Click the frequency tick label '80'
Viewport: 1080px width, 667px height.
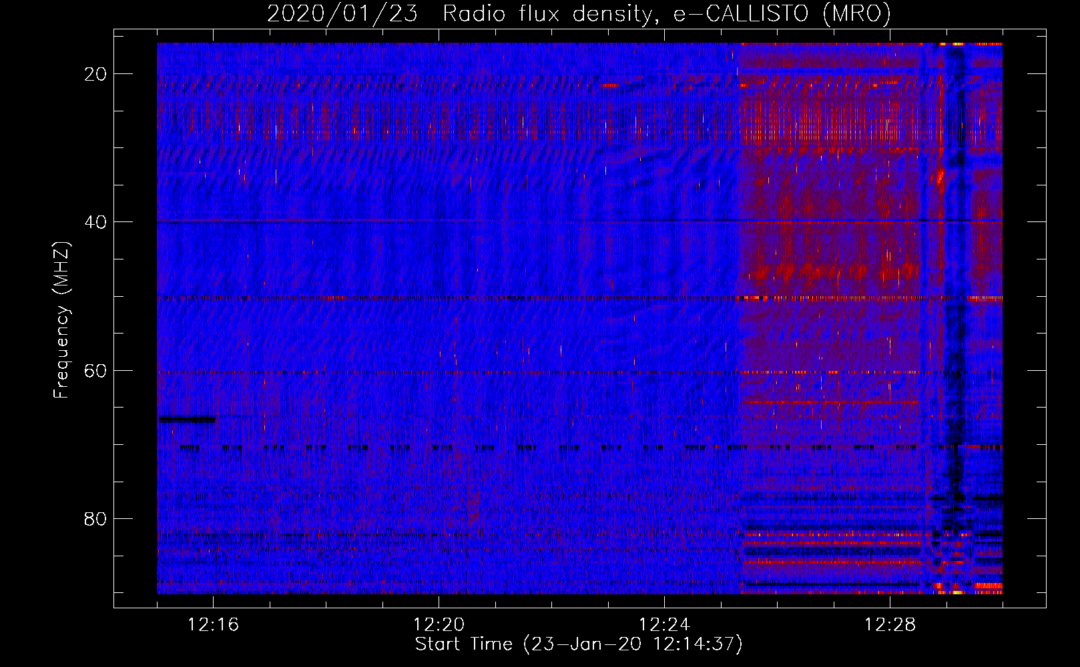(96, 518)
